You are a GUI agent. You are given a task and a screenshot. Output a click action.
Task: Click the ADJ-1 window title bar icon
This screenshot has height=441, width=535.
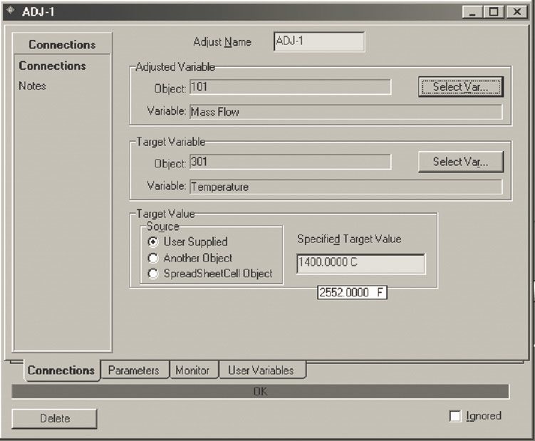10,11
